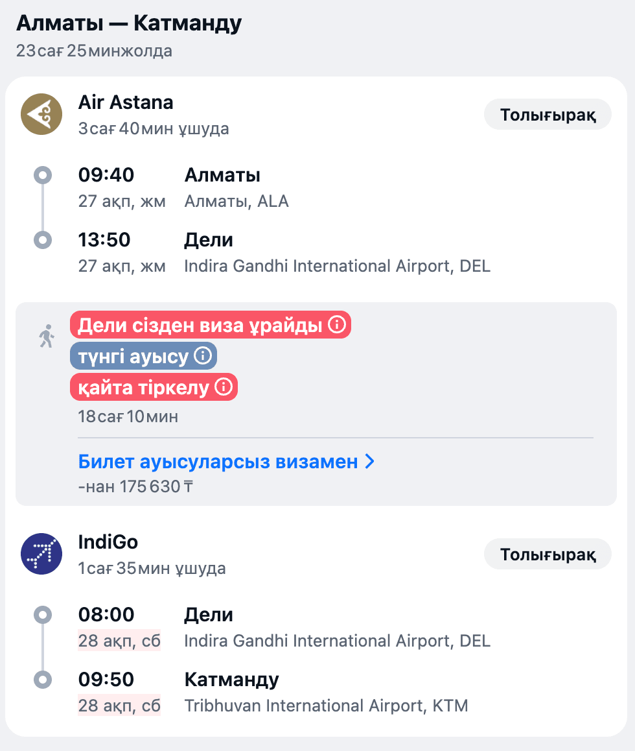Expand the IndiGo flight segment card
635x751 pixels.
[548, 554]
